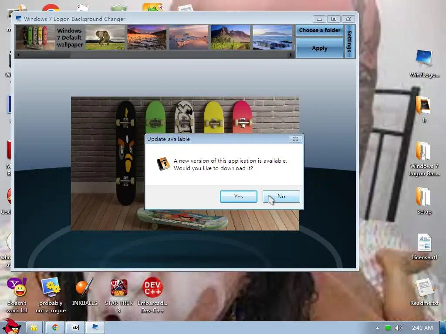This screenshot has width=446, height=334.
Task: Open the Setup folder on desktop
Action: 424,200
